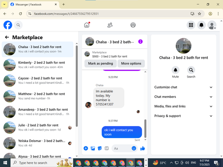Screen dimensions: 223x167
Task: Choose a GIF in composer
Action: pos(107,148)
